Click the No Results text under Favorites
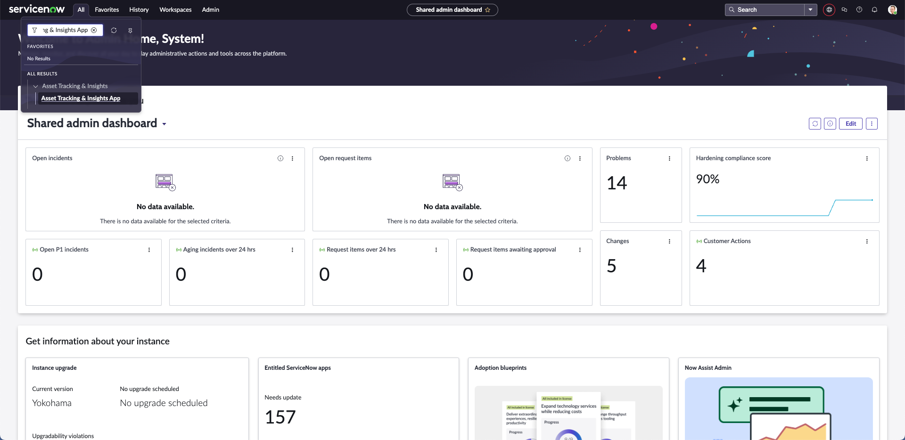This screenshot has width=905, height=440. 39,59
